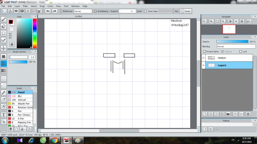This screenshot has height=144, width=257.
Task: Click rotate left icon in Navigator
Action: [230, 21]
